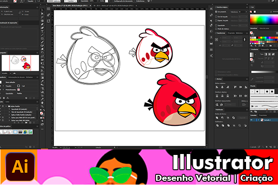278x185 pixels.
Task: Click Vertical Distribute Top icon
Action: pos(217,96)
